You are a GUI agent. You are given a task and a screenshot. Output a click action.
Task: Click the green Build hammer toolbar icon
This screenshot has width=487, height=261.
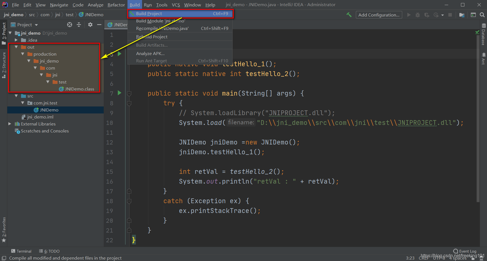point(349,15)
